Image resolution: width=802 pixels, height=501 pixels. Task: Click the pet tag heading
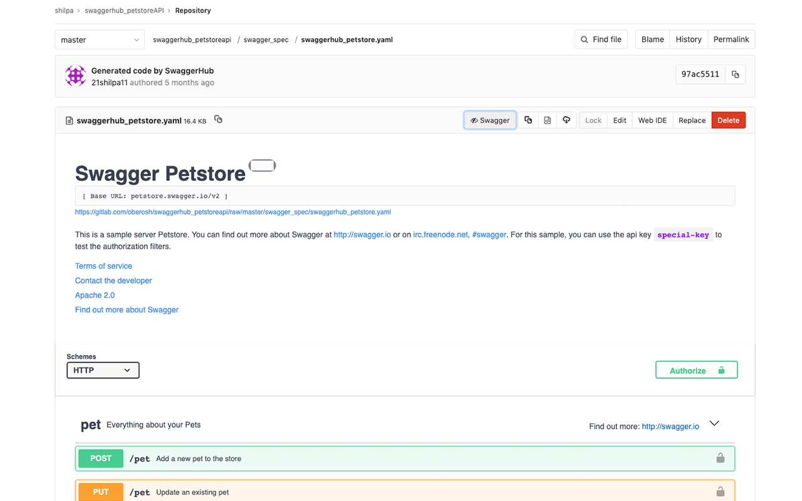pyautogui.click(x=91, y=425)
